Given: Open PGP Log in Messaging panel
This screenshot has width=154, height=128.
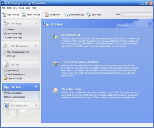Looking at the screenshot, I should tap(11, 56).
